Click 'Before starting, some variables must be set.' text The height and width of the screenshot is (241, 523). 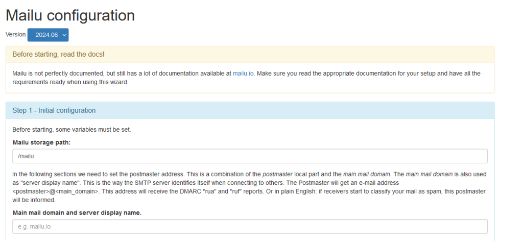[x=72, y=130]
